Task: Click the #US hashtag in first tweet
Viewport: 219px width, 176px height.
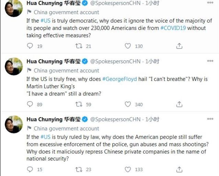Action: click(45, 21)
